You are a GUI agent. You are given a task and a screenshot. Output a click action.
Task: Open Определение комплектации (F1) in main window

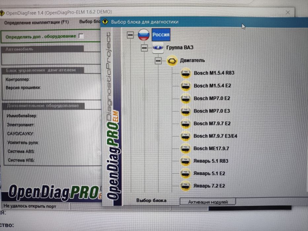37,22
